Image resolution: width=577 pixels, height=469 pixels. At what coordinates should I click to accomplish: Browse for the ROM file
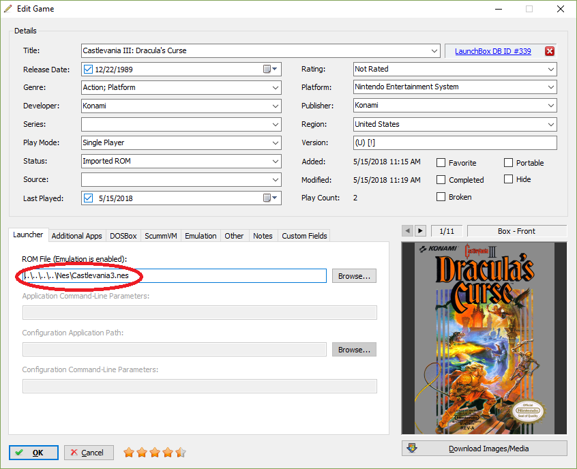(354, 276)
